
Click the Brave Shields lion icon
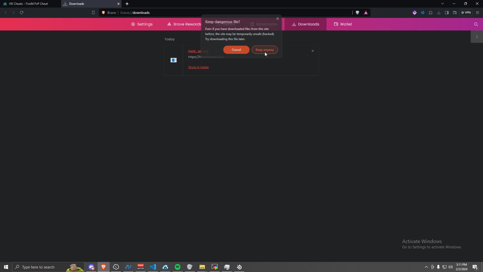[357, 13]
